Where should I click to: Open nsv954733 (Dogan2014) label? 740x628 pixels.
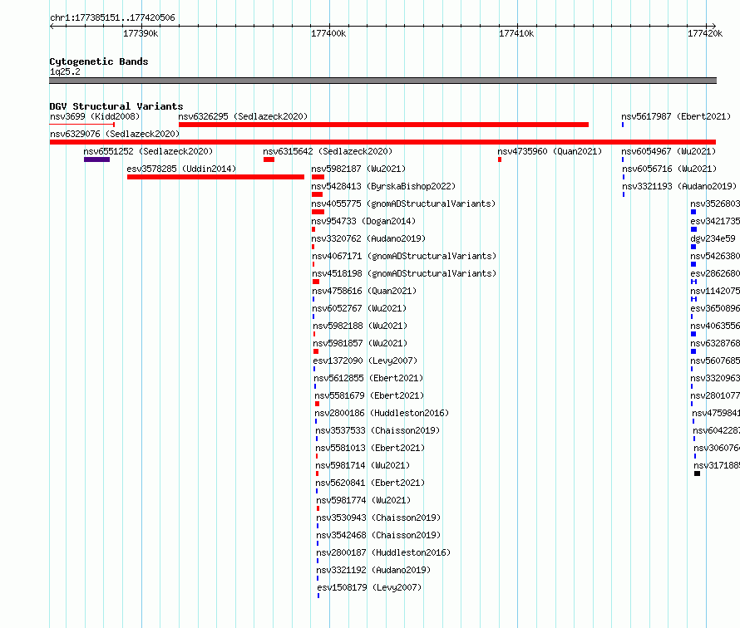point(363,221)
